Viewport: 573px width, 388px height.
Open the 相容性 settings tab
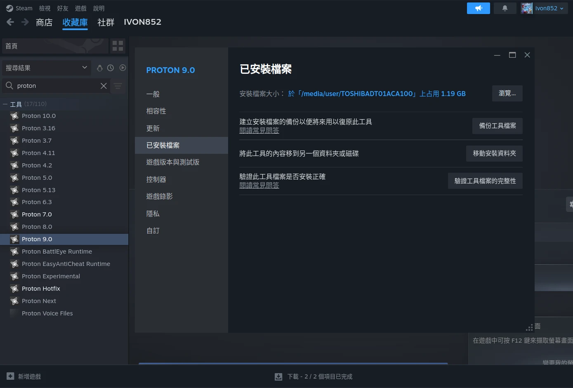coord(156,111)
